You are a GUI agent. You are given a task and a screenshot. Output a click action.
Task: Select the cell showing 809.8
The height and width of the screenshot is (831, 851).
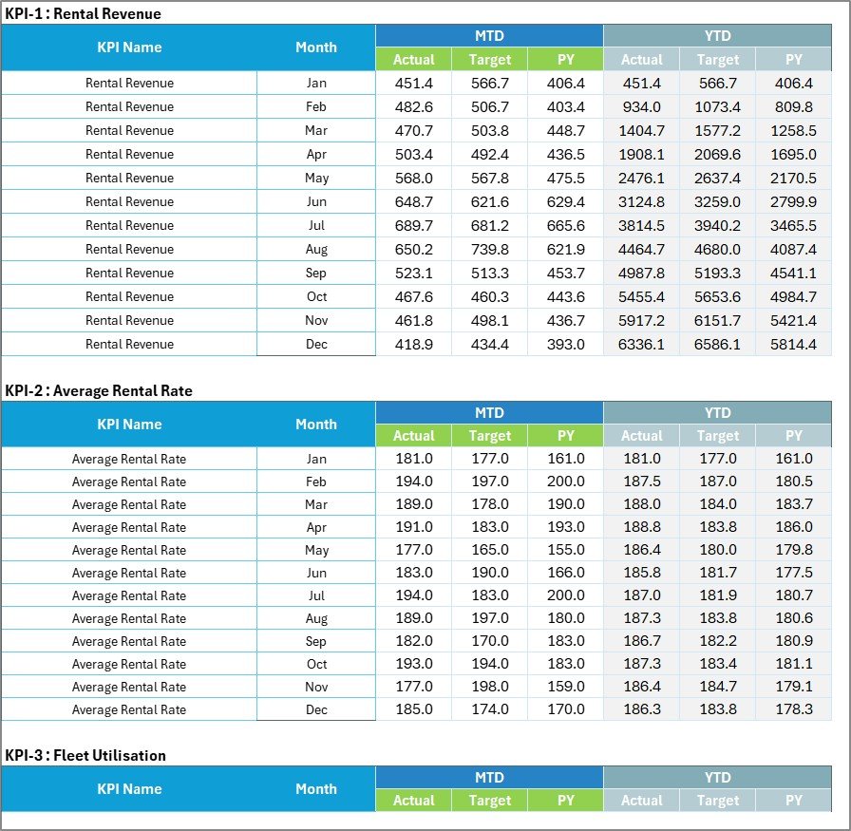click(x=793, y=107)
